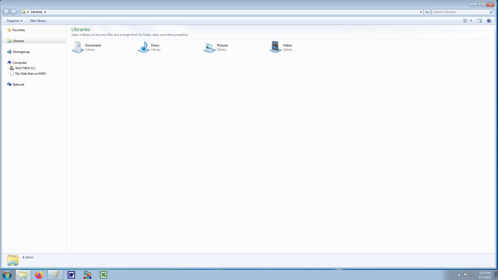Open the change-view dropdown arrow
498x280 pixels.
[470, 21]
